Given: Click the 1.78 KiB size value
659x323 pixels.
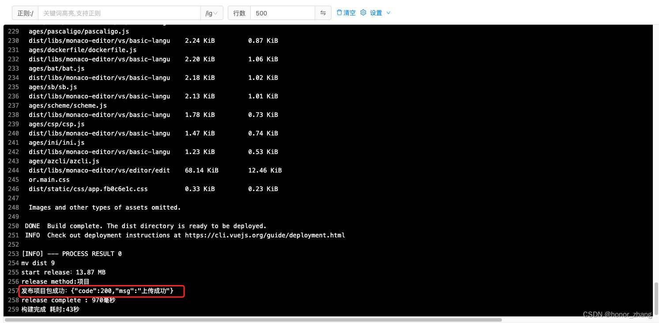Looking at the screenshot, I should click(x=200, y=115).
